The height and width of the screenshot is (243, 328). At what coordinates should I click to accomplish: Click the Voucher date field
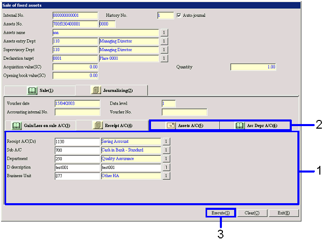point(78,104)
